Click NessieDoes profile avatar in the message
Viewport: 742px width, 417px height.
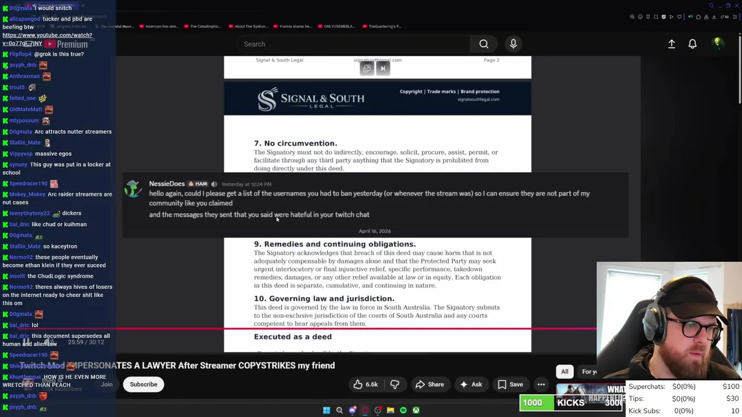click(x=133, y=189)
